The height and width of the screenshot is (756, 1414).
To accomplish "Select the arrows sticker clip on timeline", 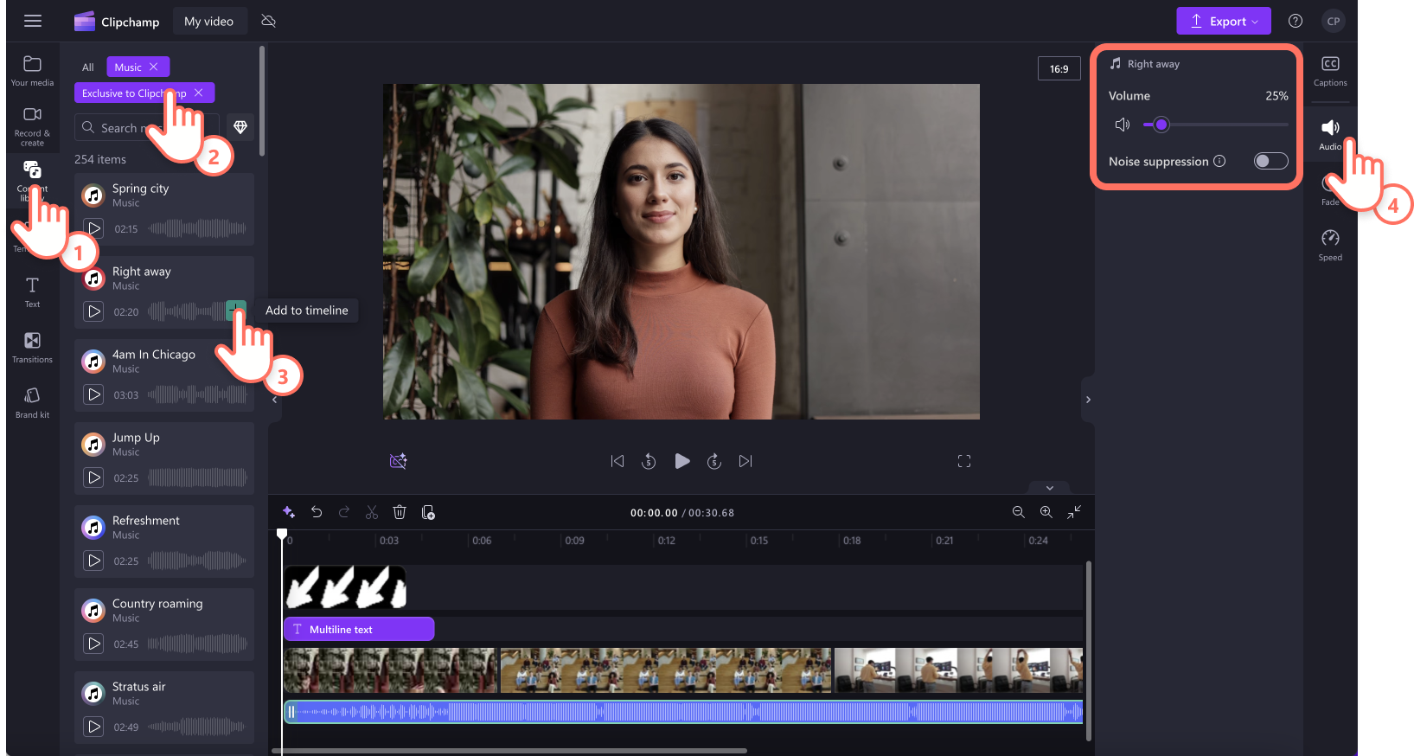I will pos(345,587).
